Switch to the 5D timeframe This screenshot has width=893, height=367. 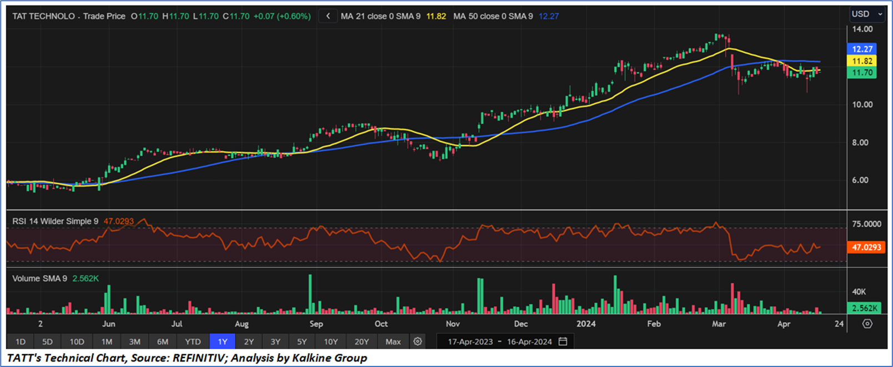[x=48, y=341]
